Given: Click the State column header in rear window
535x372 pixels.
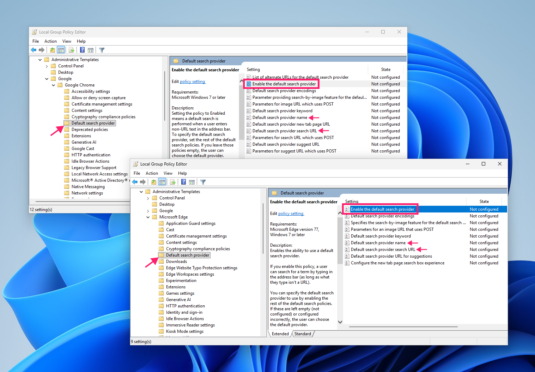Looking at the screenshot, I should click(x=386, y=70).
